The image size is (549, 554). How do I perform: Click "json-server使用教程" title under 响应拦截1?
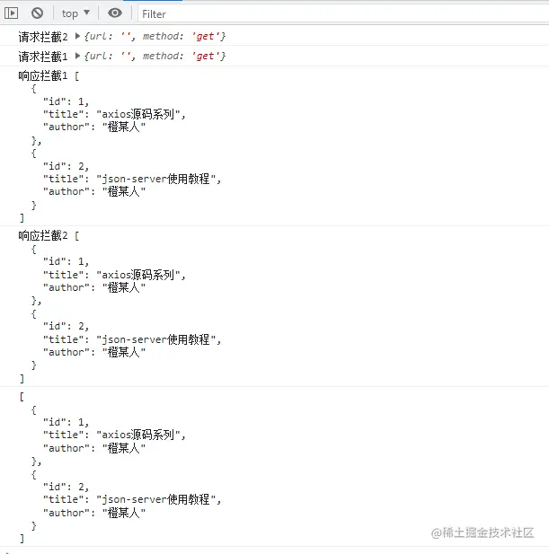click(155, 179)
